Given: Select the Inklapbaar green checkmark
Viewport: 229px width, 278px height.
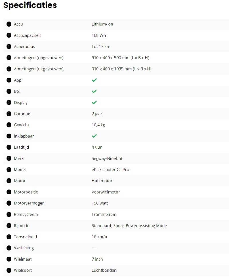Looking at the screenshot, I should point(94,136).
